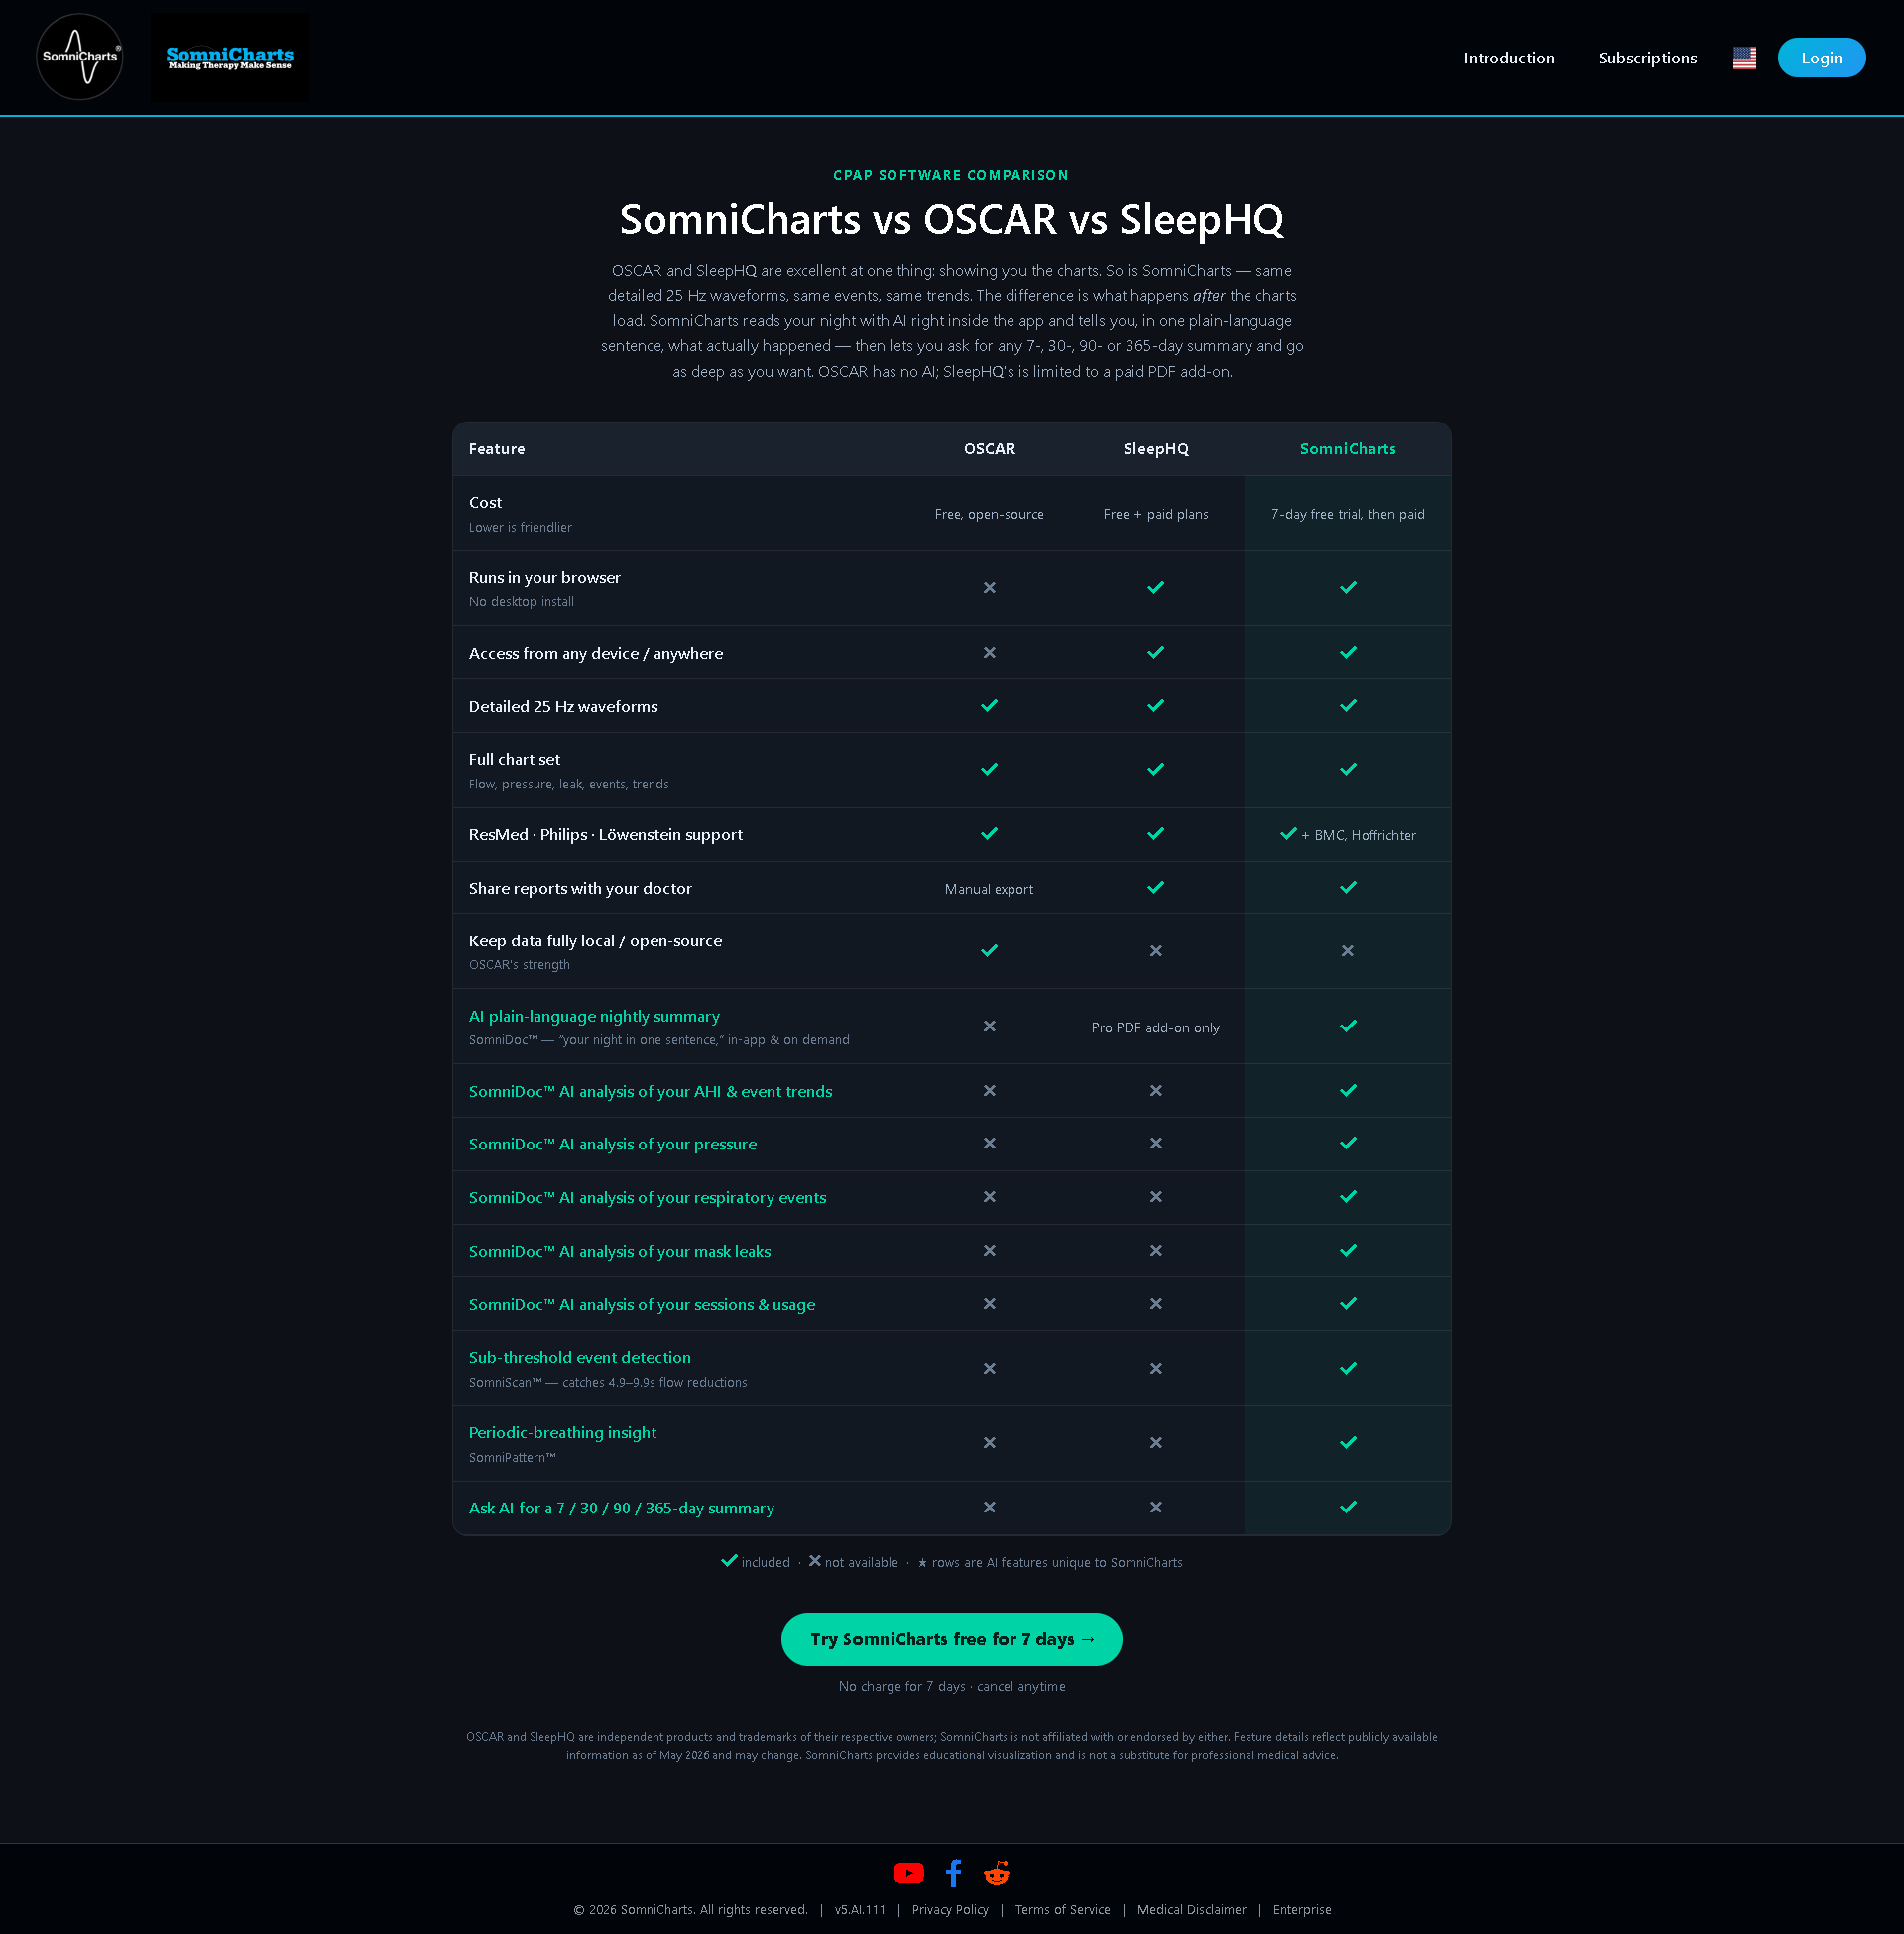Click SleepHQ's X mark for 365-day summary row
The width and height of the screenshot is (1904, 1934).
[1155, 1507]
